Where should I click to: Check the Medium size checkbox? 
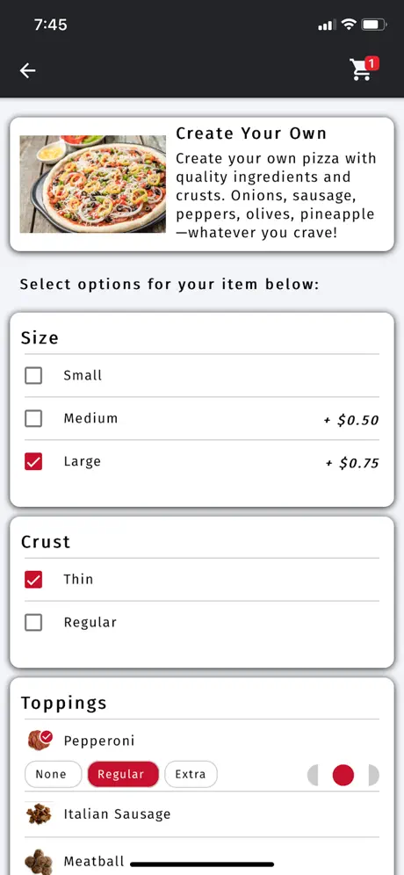coord(33,418)
